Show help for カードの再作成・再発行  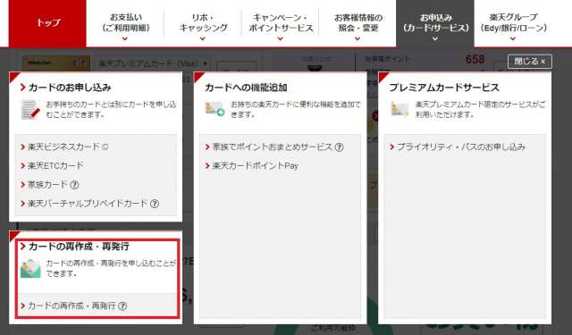click(122, 306)
